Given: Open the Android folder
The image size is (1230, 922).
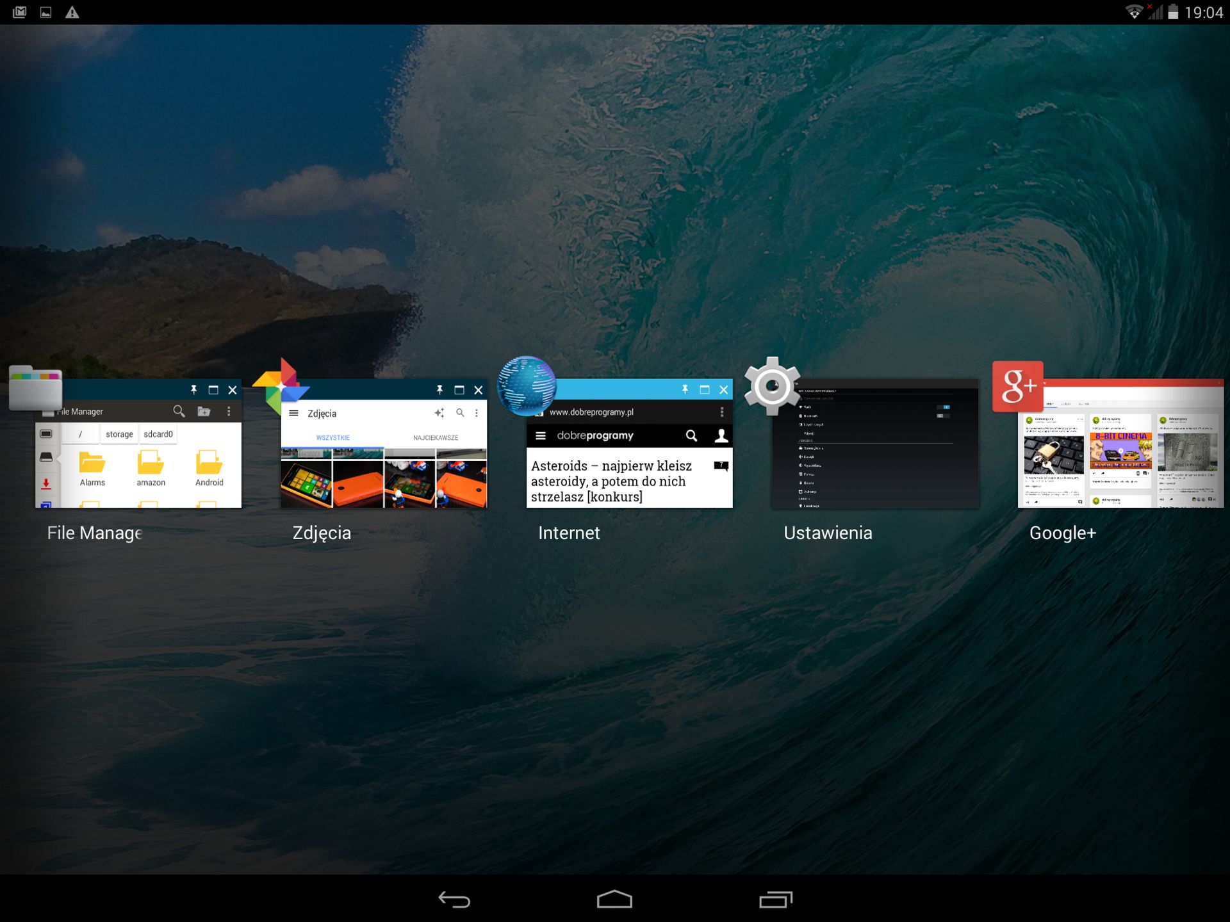Looking at the screenshot, I should pyautogui.click(x=209, y=469).
